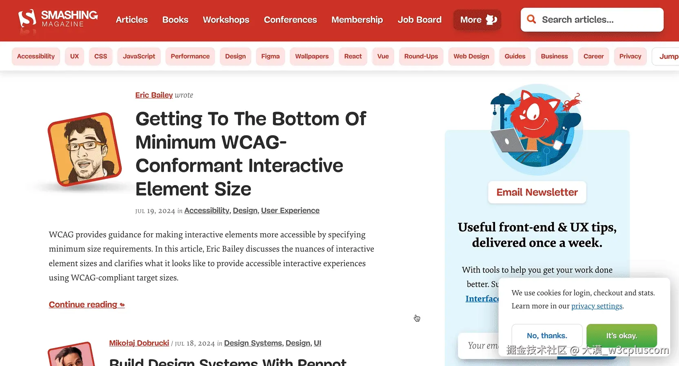Image resolution: width=679 pixels, height=366 pixels.
Task: Open the Job Board
Action: coord(419,20)
